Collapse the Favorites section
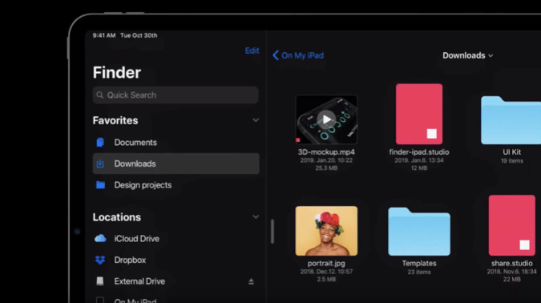The image size is (541, 303). (256, 120)
